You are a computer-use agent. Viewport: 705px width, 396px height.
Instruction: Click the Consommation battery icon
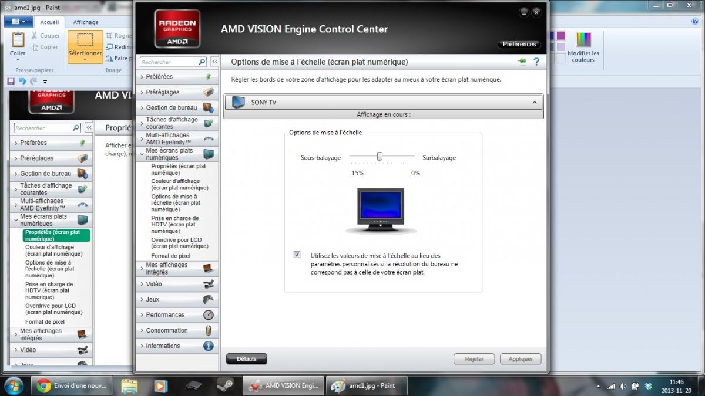(x=209, y=330)
